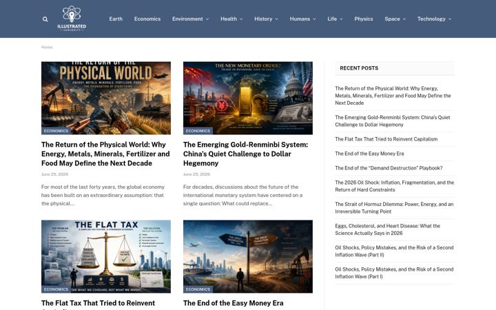Open recent post 'Return of the Physical World'
This screenshot has height=310, width=496.
click(x=393, y=96)
